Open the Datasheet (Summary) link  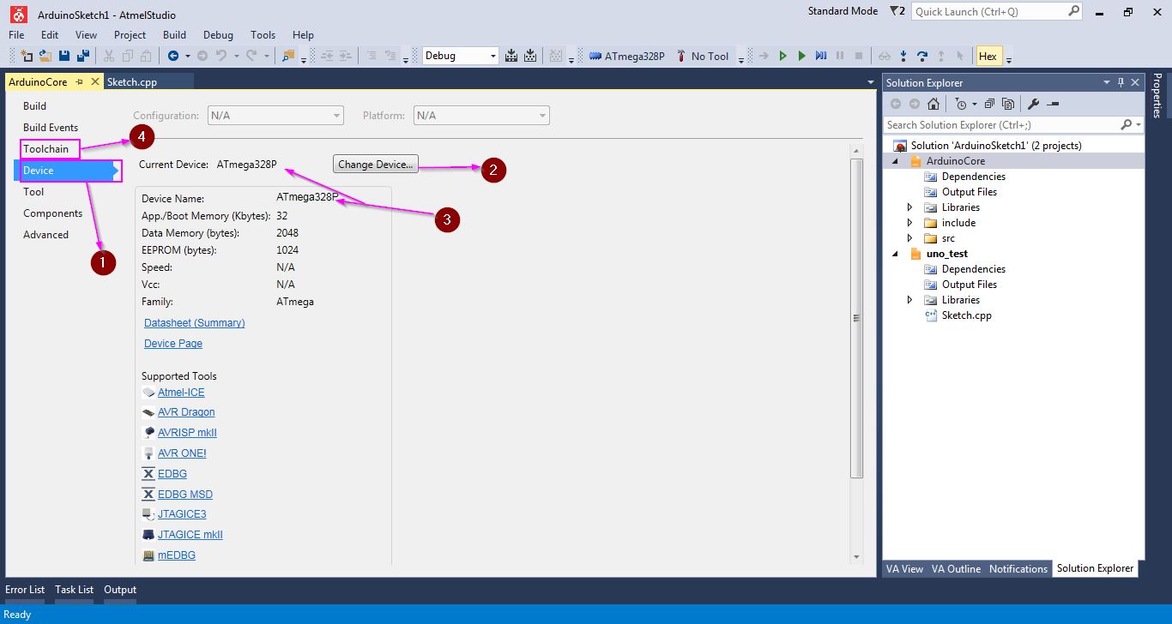[194, 323]
